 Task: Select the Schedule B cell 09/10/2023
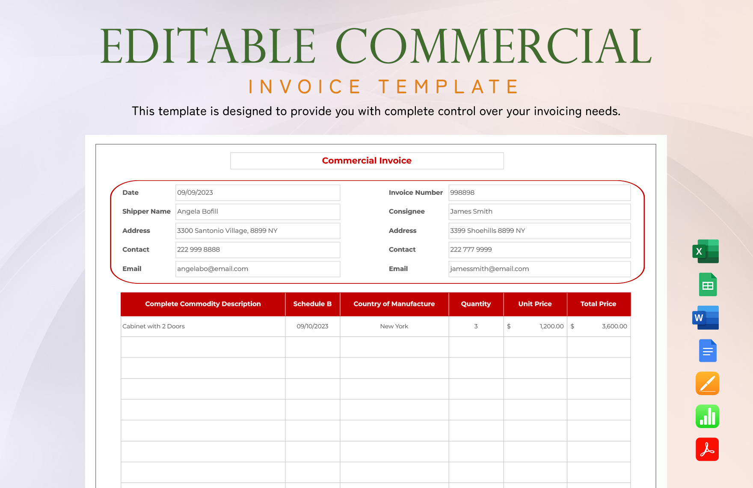[x=312, y=326]
